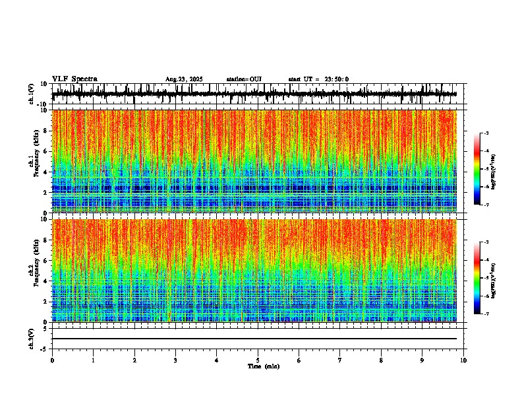Click the 'ch.1(V)' axis label
The width and height of the screenshot is (522, 404).
(32, 94)
